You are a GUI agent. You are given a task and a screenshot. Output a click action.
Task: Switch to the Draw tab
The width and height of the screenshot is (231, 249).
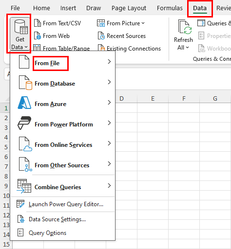pyautogui.click(x=94, y=8)
